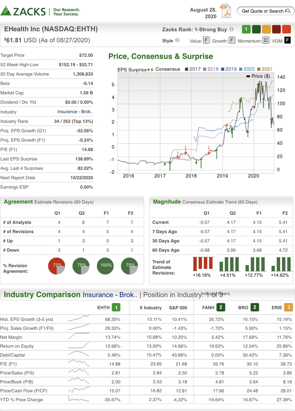Screen dimensions: 295x411
Task: Click EHTH rank 1 badge in comparison
Action: [116, 307]
